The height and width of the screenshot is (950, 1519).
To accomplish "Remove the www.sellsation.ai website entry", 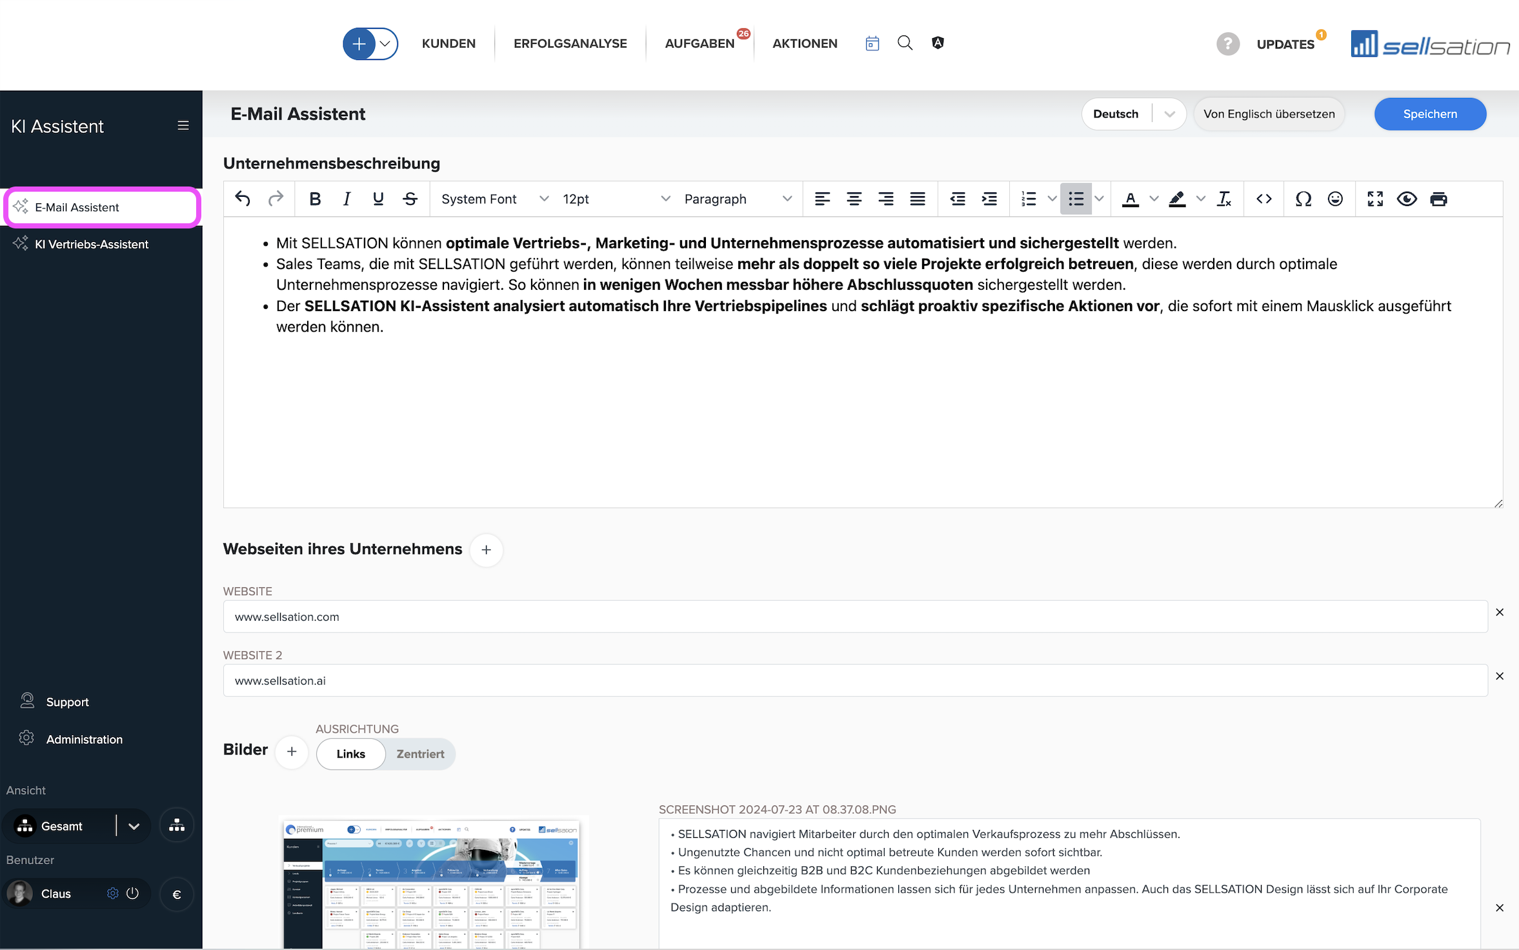I will point(1500,676).
